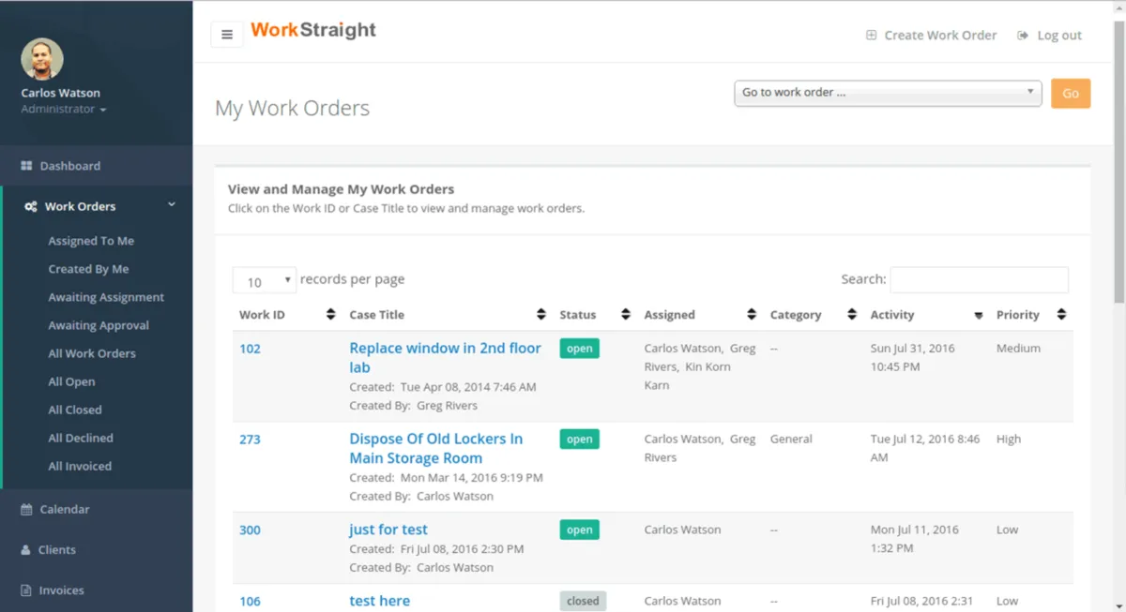
Task: Select All Closed work orders
Action: (x=75, y=410)
